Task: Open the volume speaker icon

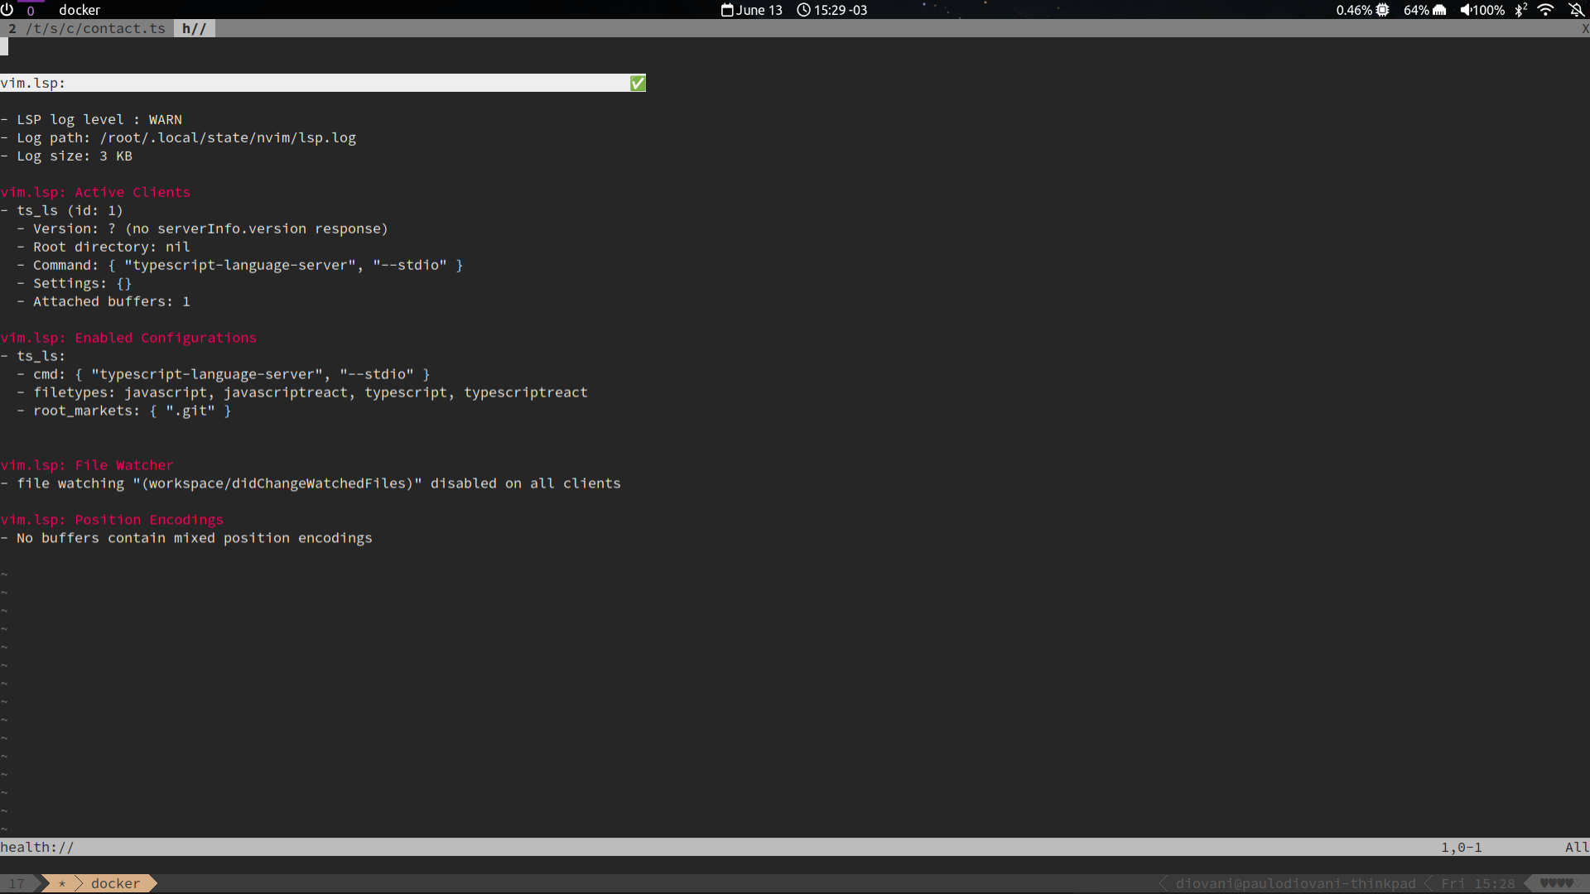Action: tap(1465, 10)
